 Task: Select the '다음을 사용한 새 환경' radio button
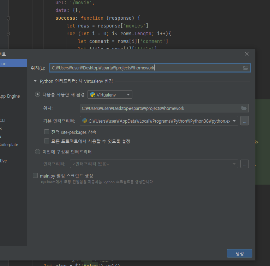point(37,94)
